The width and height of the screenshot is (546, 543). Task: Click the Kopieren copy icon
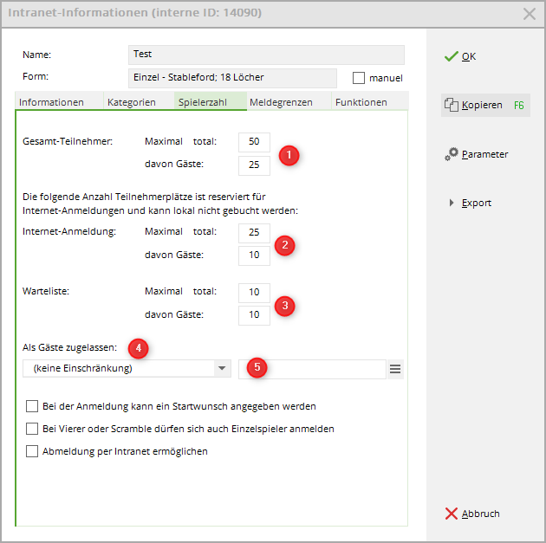click(x=451, y=106)
